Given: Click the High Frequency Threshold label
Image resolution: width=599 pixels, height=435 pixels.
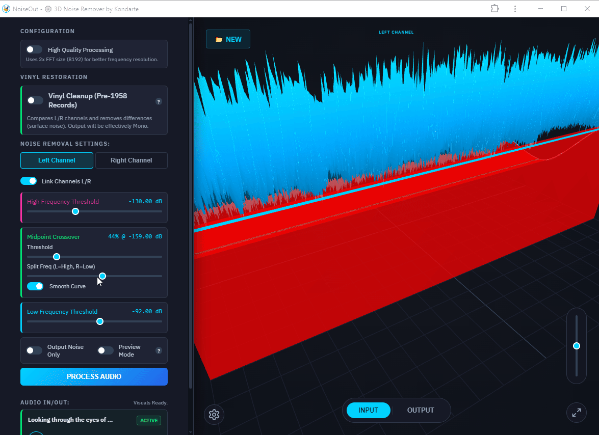Looking at the screenshot, I should (63, 202).
